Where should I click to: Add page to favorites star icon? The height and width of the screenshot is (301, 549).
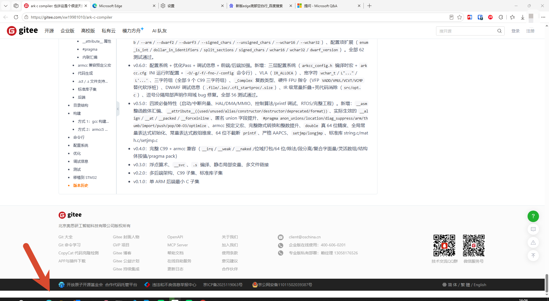(x=460, y=17)
